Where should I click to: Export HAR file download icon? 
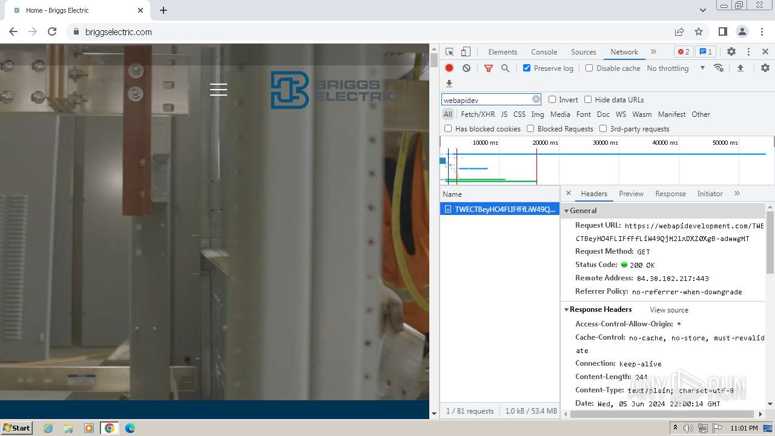[x=449, y=84]
